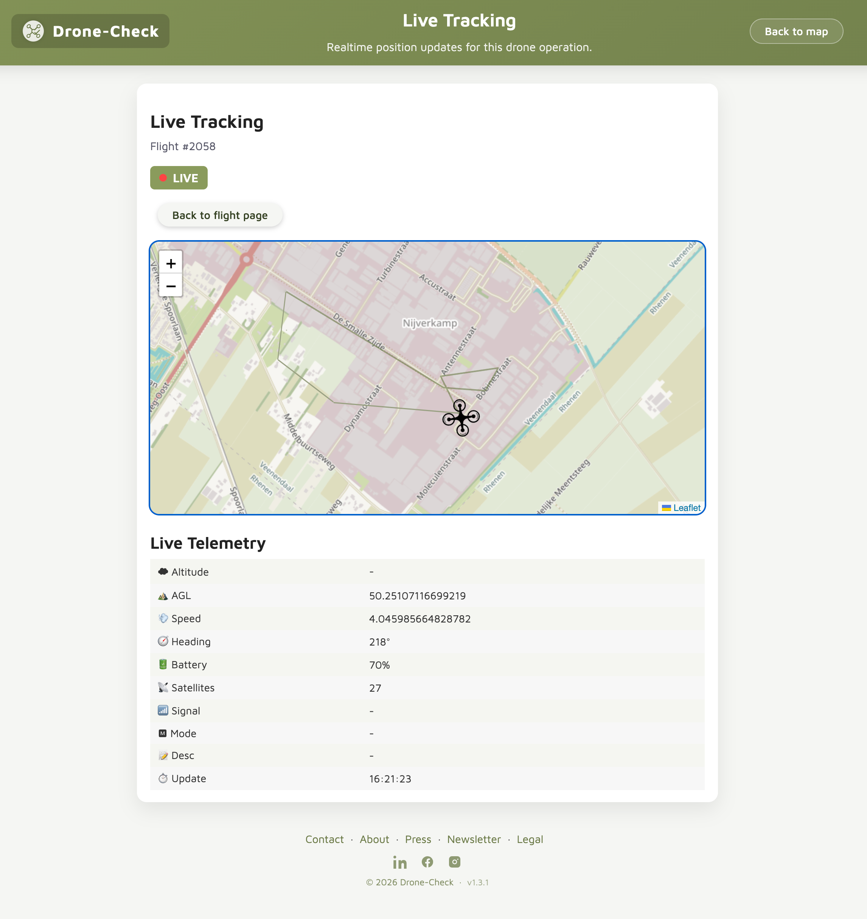Visit the About footer link
Image resolution: width=867 pixels, height=919 pixels.
click(x=374, y=840)
